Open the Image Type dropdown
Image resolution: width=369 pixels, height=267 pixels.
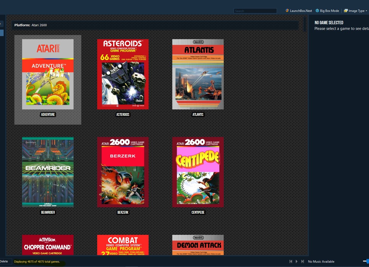click(x=356, y=11)
